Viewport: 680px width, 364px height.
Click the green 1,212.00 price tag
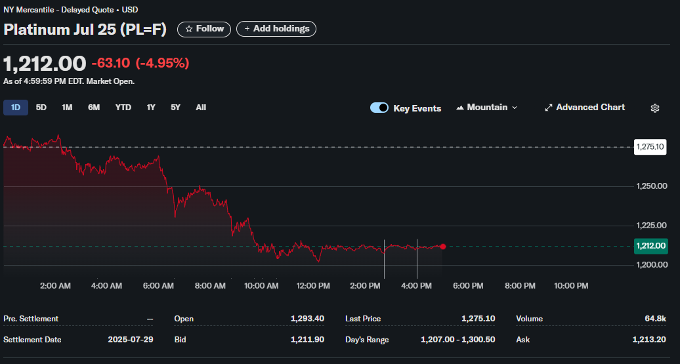tap(650, 246)
